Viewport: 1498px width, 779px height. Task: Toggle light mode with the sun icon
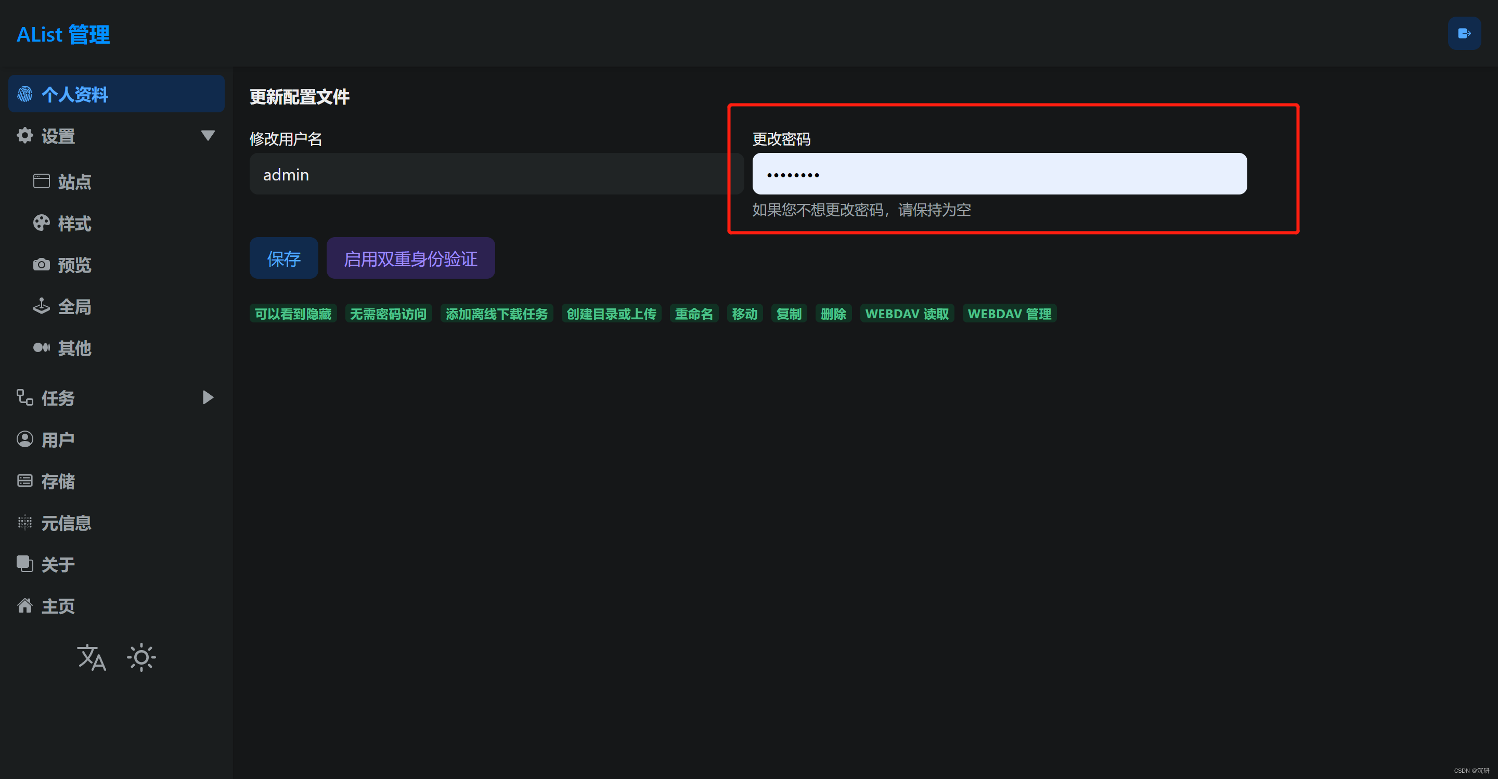coord(141,657)
